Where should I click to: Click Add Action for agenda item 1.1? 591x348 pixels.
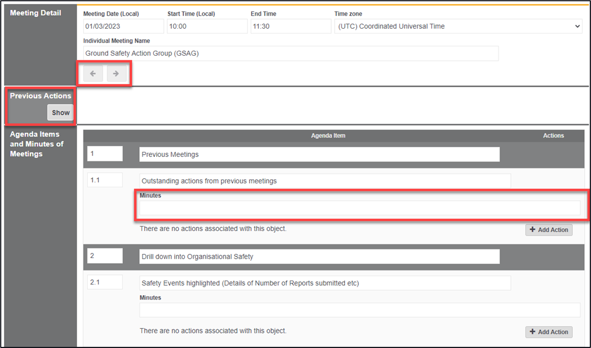(548, 229)
